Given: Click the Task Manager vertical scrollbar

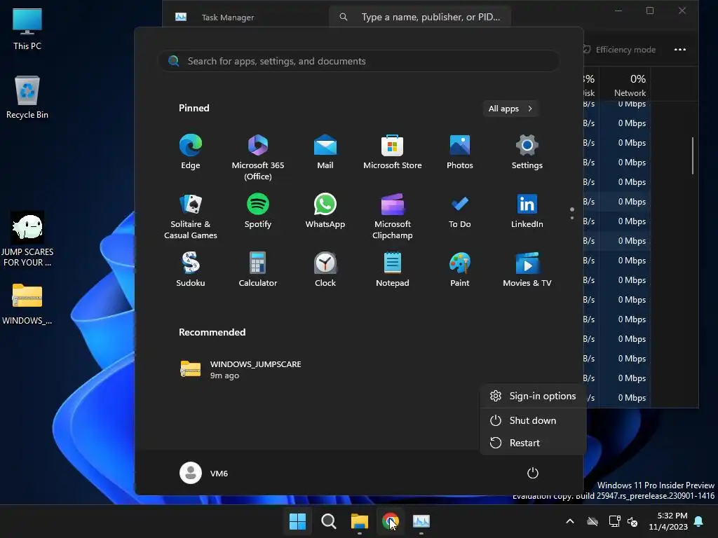Looking at the screenshot, I should coord(693,156).
